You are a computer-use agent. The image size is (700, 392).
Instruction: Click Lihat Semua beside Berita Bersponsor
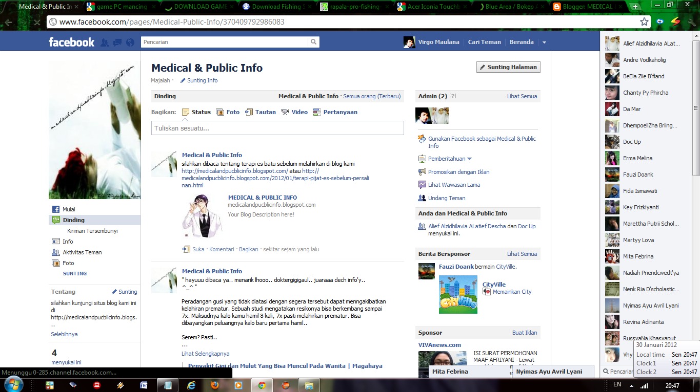coord(522,254)
